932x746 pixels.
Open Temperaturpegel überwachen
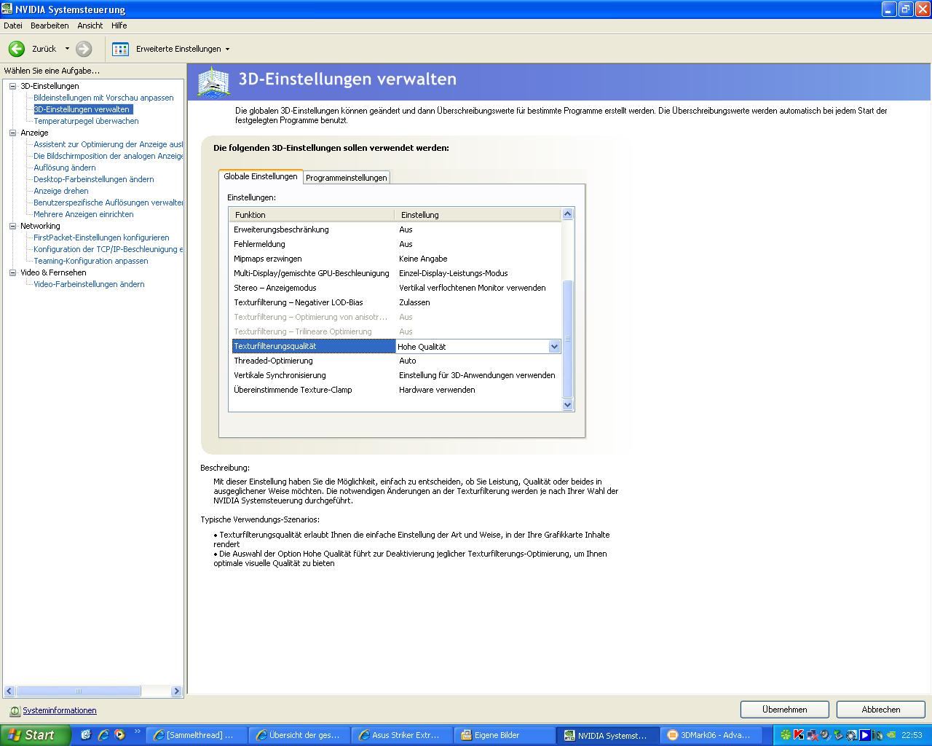[x=86, y=121]
